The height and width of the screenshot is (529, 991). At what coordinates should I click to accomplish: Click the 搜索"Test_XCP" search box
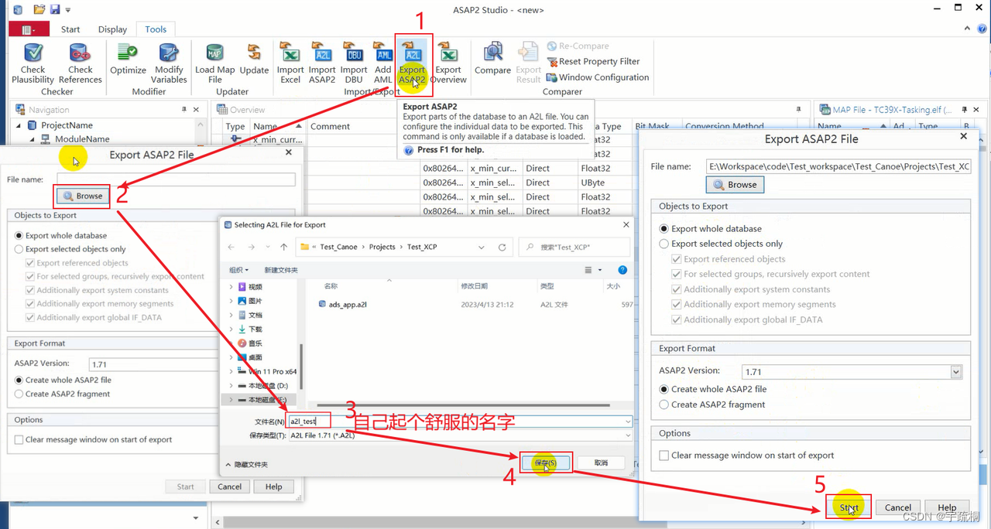click(x=573, y=247)
